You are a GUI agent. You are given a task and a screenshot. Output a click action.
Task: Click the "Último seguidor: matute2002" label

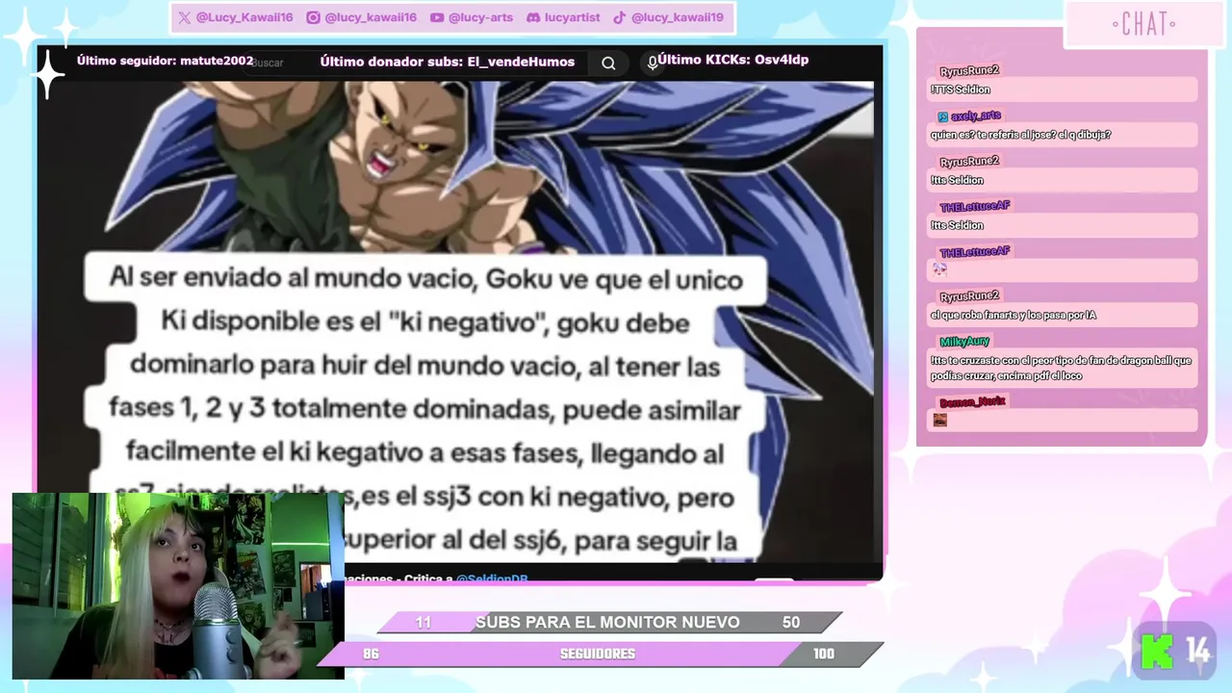[166, 60]
